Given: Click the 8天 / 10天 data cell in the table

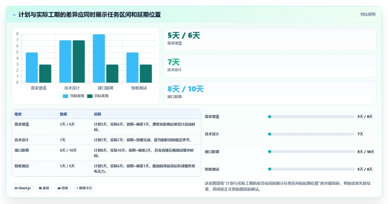Looking at the screenshot, I should tap(68, 150).
